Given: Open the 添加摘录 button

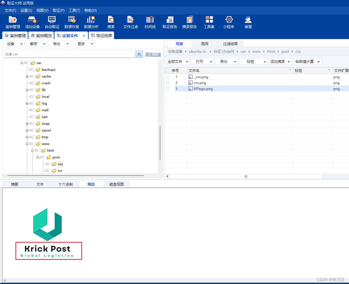Looking at the screenshot, I should pos(280,62).
